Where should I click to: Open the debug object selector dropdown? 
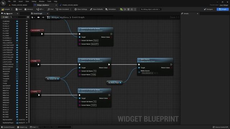[x=150, y=9]
